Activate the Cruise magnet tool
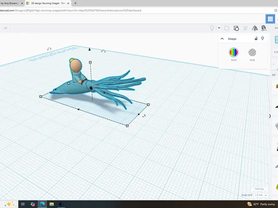The width and height of the screenshot is (278, 208). point(264,28)
